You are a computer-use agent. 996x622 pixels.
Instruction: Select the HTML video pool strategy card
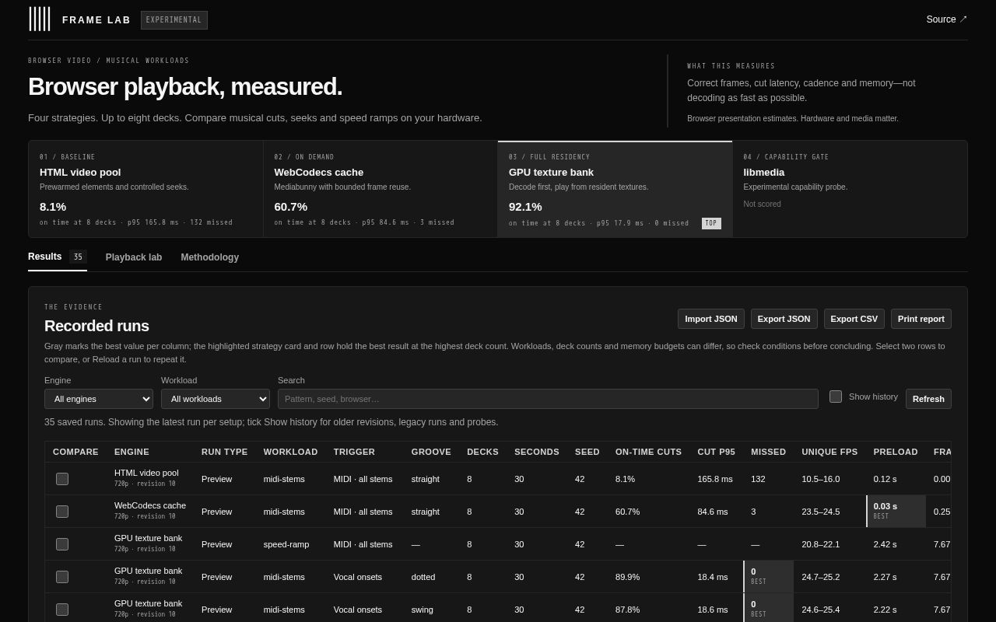(146, 189)
